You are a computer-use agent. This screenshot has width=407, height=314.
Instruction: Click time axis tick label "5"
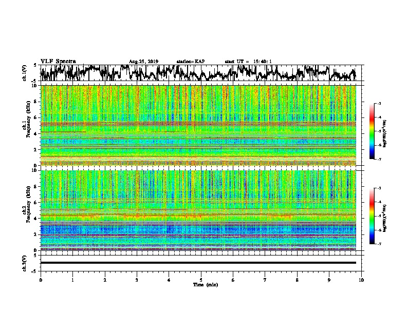[x=201, y=280]
